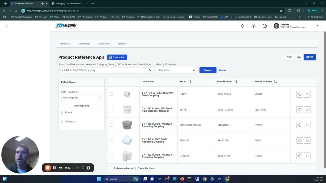The height and width of the screenshot is (183, 326).
Task: Switch to Customers tab
Action: [x=84, y=44]
